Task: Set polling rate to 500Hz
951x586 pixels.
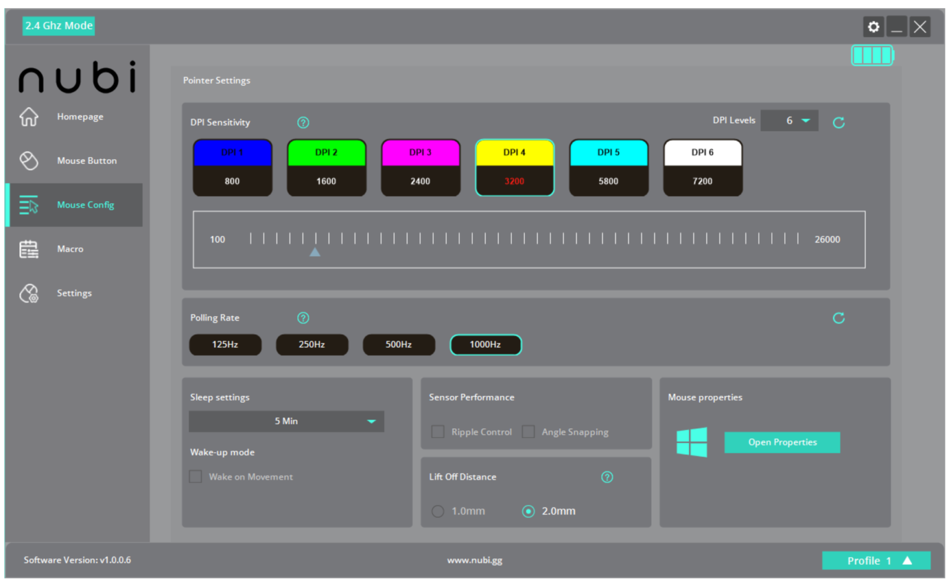Action: [399, 345]
